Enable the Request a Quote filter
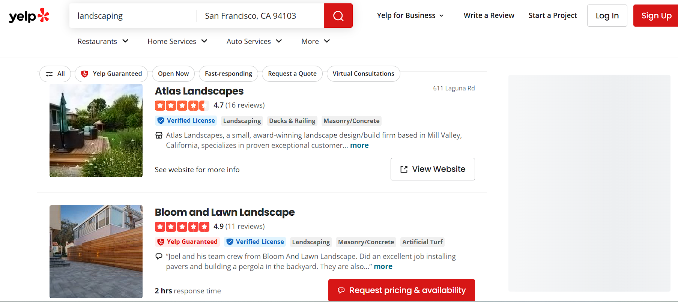The width and height of the screenshot is (678, 302). [292, 74]
